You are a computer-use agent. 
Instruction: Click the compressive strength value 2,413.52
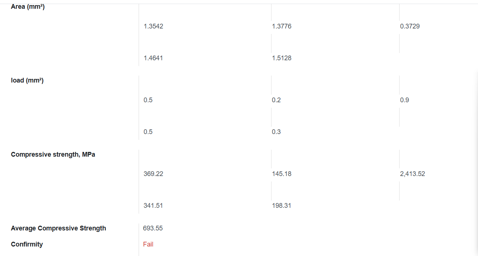(x=412, y=174)
